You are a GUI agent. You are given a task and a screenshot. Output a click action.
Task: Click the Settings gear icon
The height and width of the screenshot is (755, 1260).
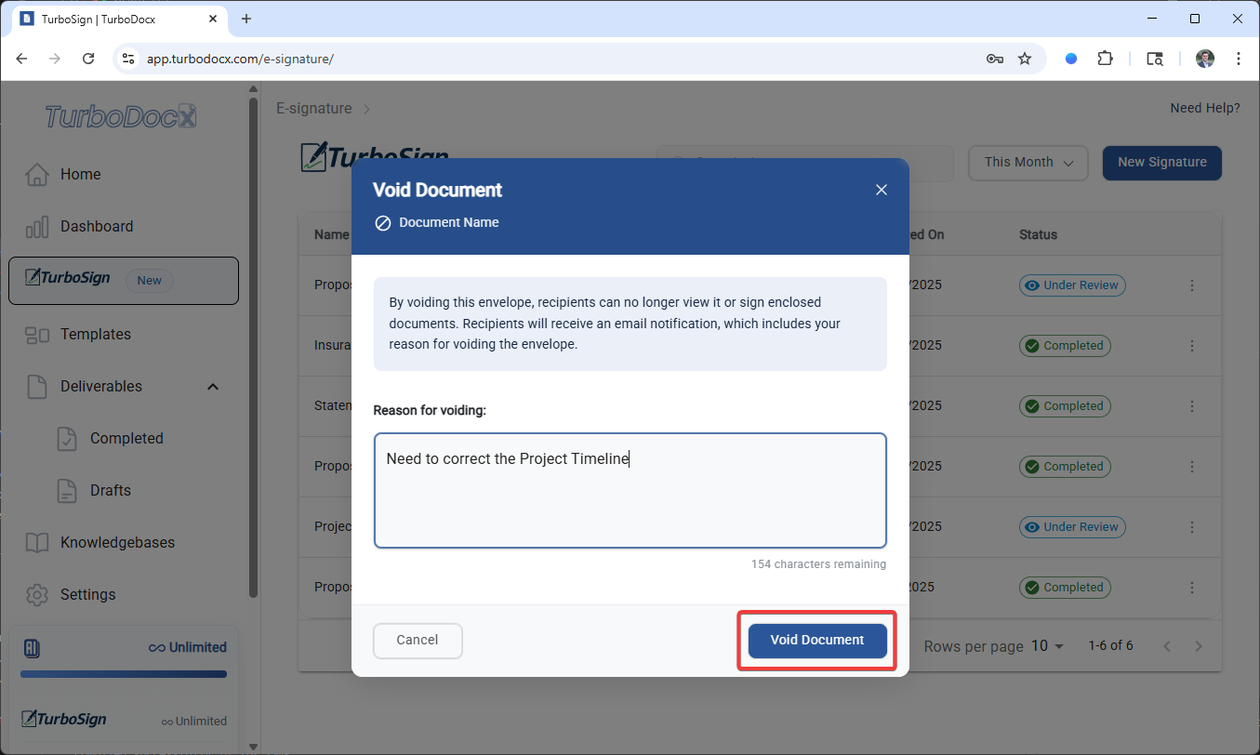[37, 594]
